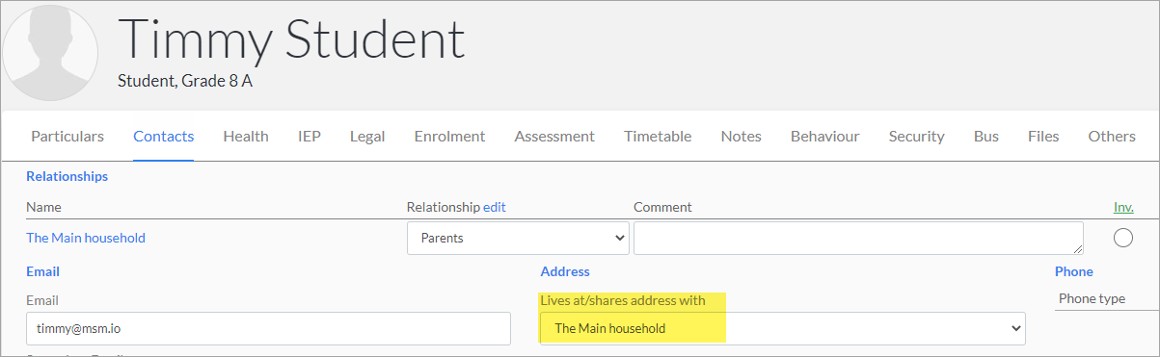Open the Files tab
The width and height of the screenshot is (1160, 357).
pos(1043,136)
